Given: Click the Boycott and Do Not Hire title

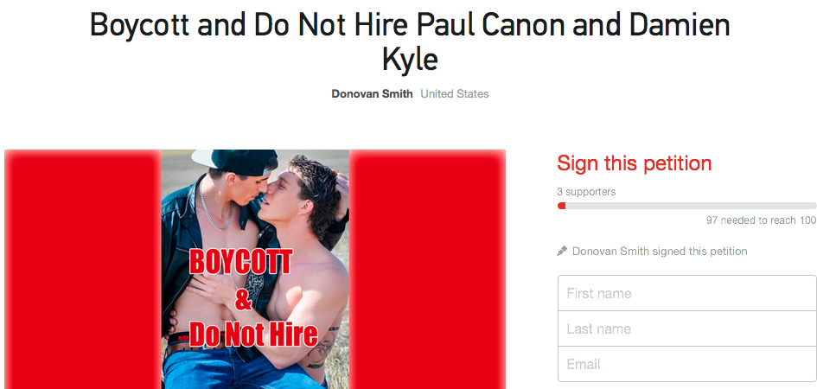Looking at the screenshot, I should click(410, 41).
